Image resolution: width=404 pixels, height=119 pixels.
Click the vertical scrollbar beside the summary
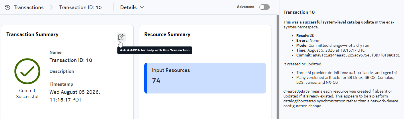click(277, 66)
